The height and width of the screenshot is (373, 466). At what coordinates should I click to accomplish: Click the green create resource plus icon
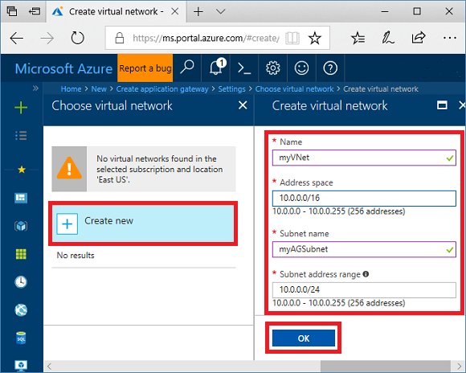tap(21, 108)
